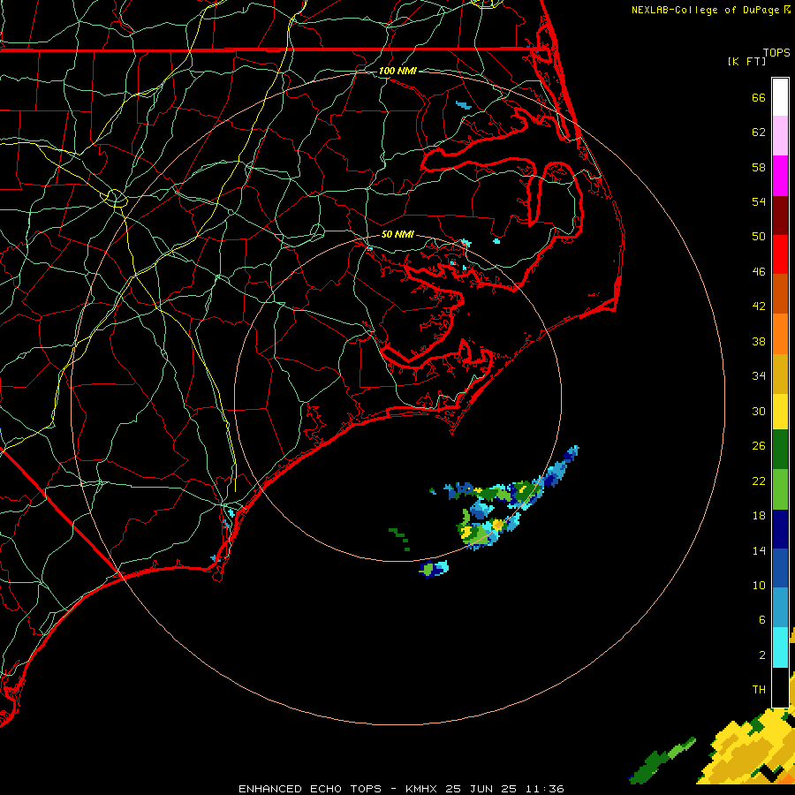
Task: Click the magenta 58 kft legend swatch
Action: (x=780, y=176)
